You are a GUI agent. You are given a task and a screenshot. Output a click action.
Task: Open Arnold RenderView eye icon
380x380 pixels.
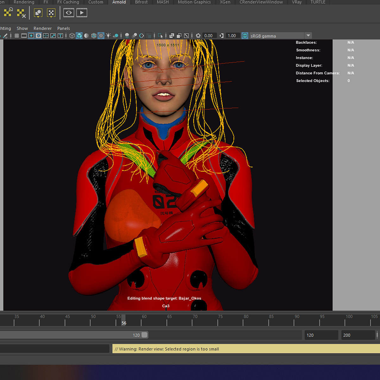click(x=69, y=13)
